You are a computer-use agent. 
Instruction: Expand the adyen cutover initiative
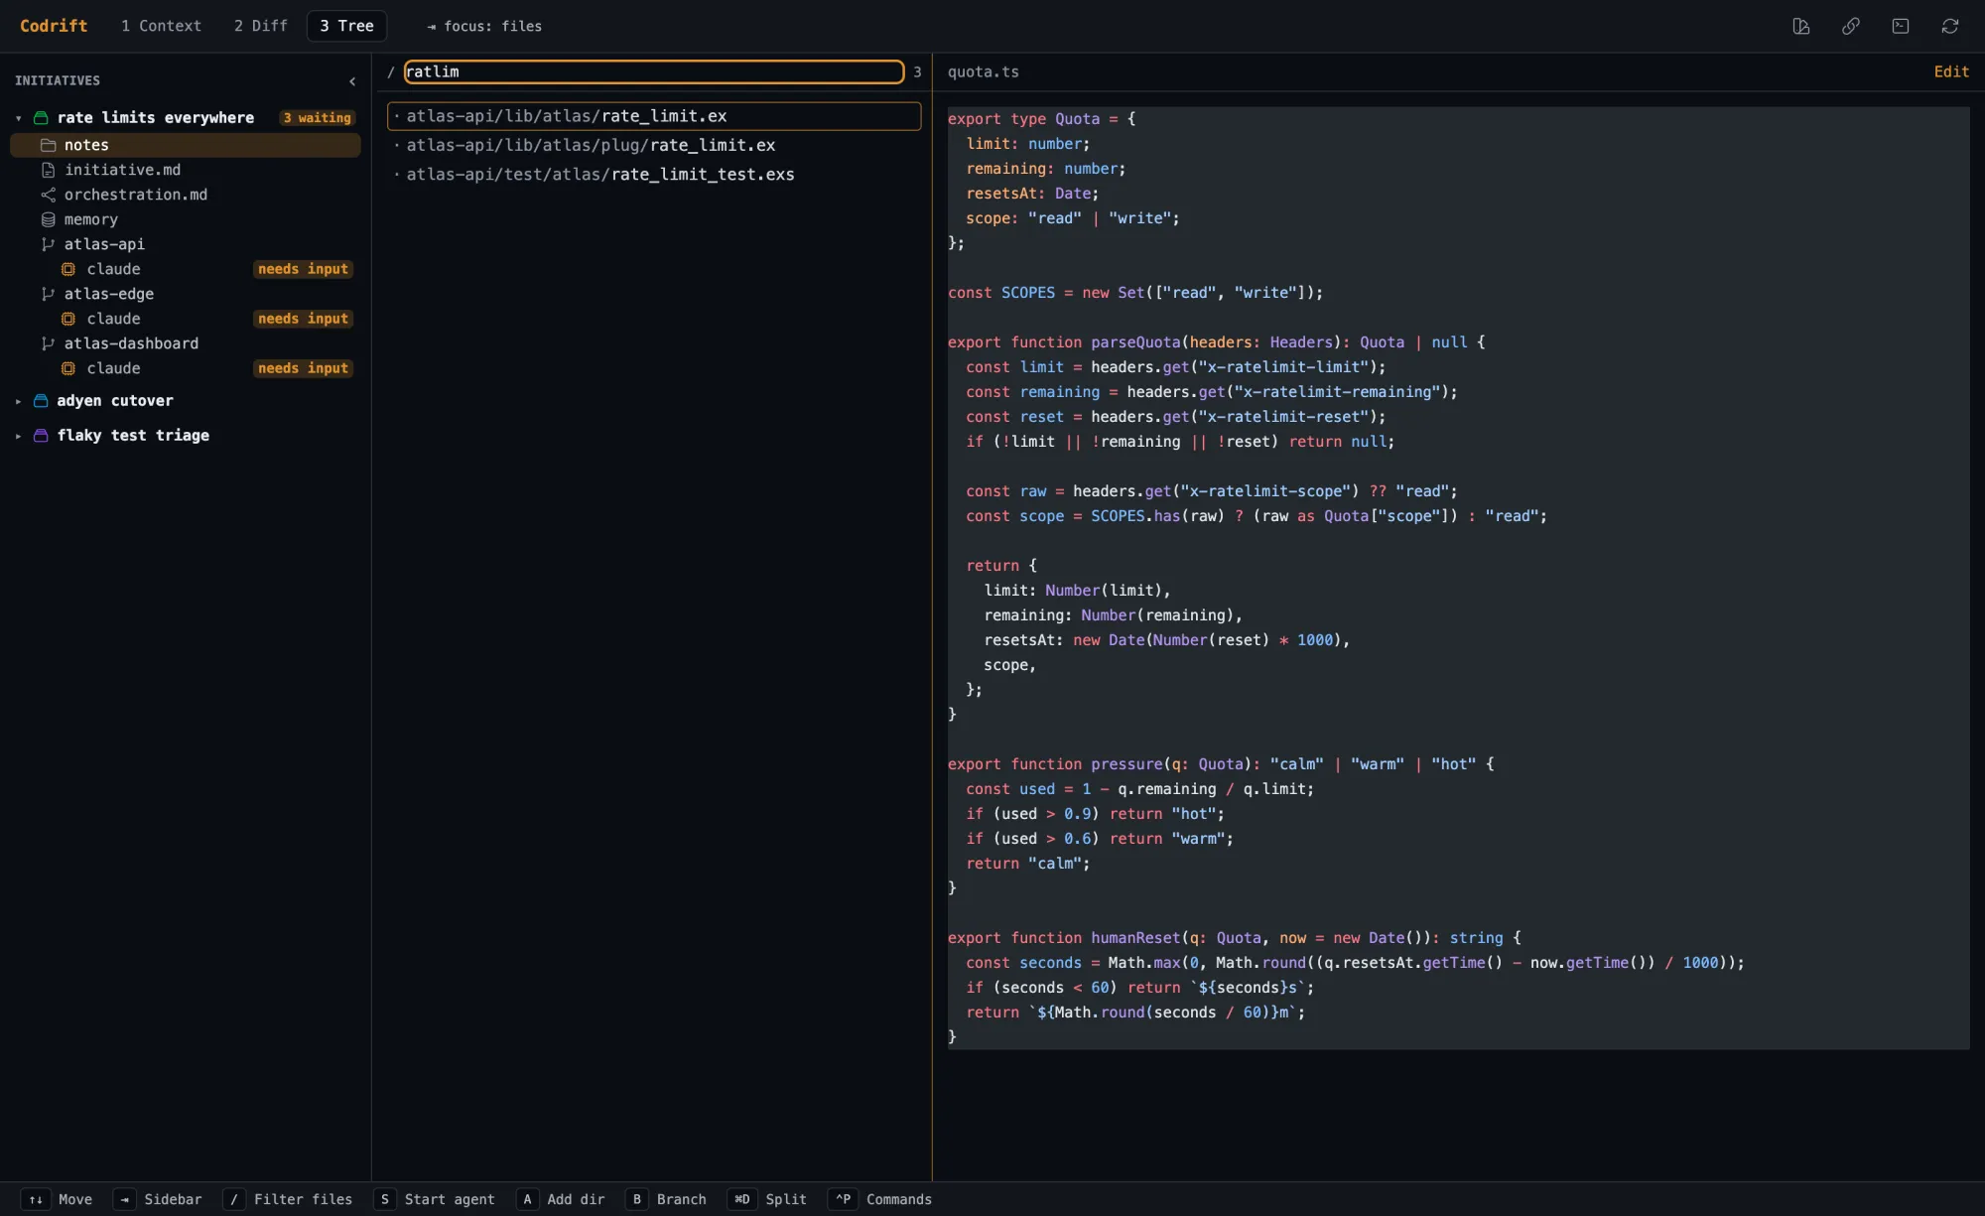pos(18,401)
